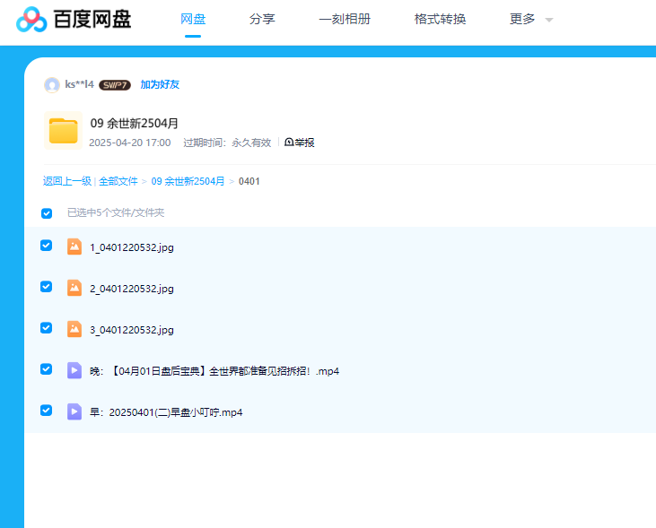
Task: Click image icon for 1_0401220532.jpg
Action: [74, 247]
